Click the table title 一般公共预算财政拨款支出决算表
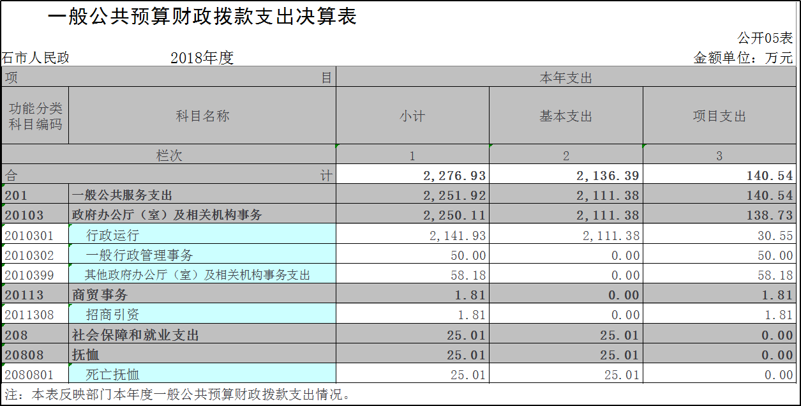This screenshot has width=801, height=406. click(x=202, y=17)
